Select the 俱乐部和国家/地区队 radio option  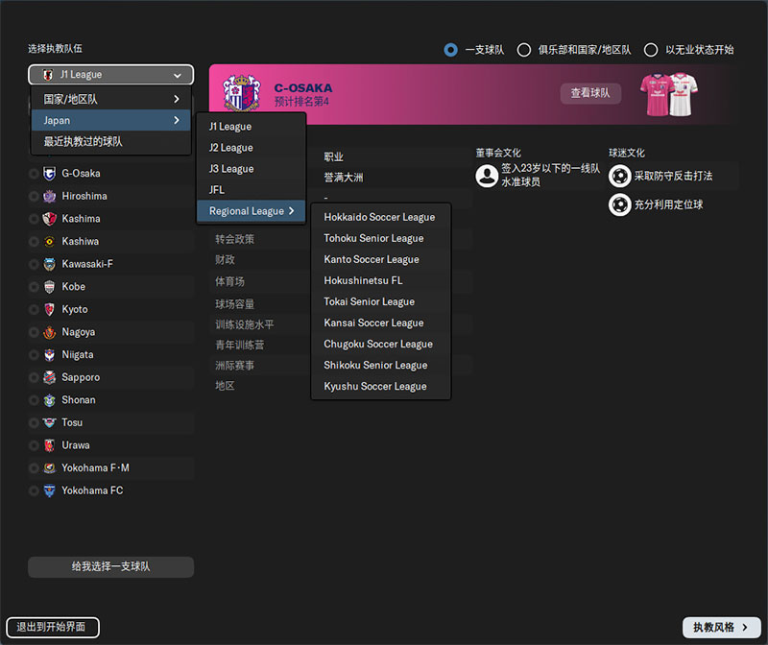point(524,50)
